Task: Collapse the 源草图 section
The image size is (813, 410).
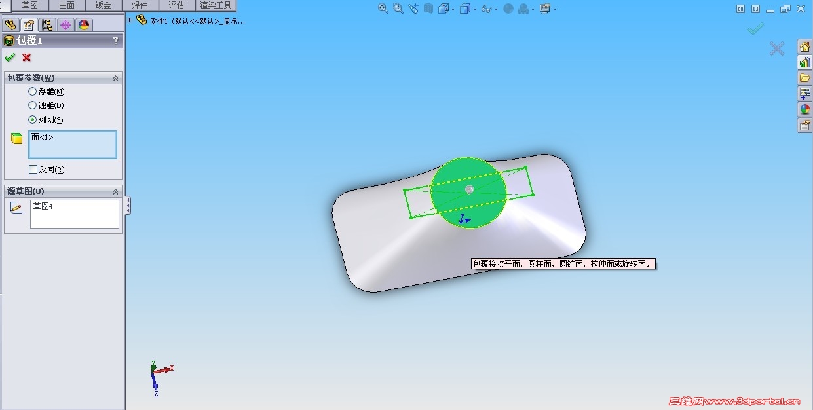Action: [x=116, y=191]
